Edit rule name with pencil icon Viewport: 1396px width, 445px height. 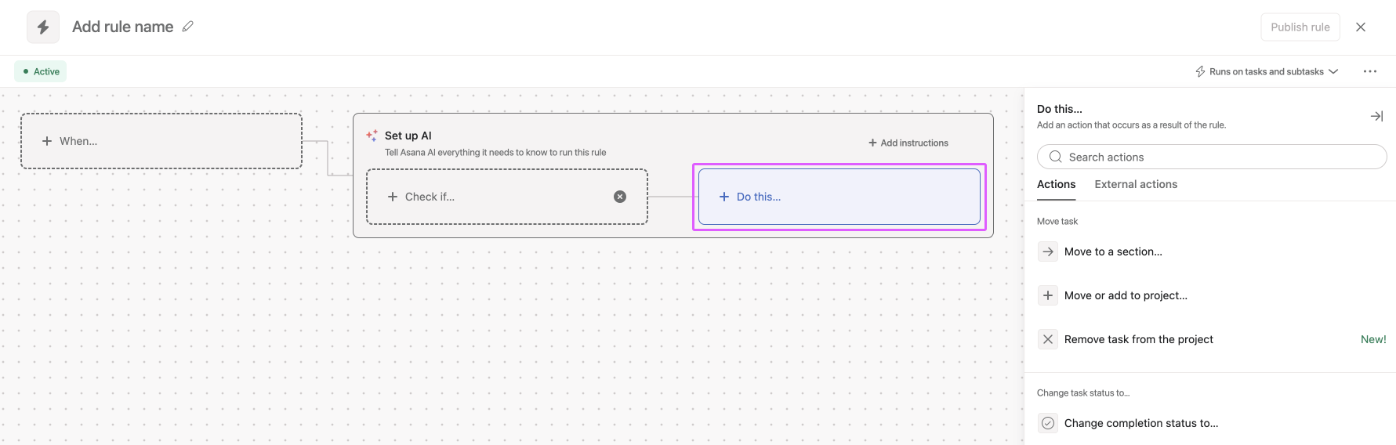click(187, 27)
